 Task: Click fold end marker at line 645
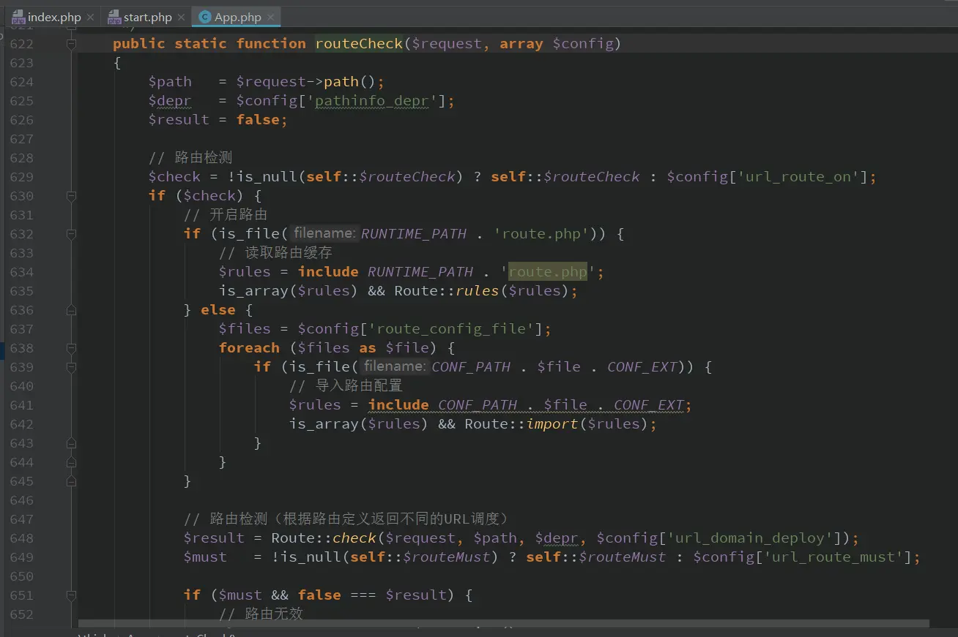pos(71,481)
